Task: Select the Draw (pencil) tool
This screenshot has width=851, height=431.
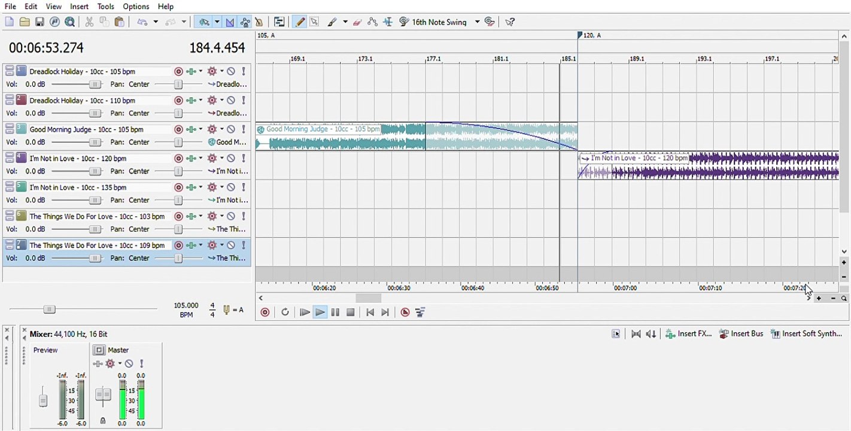Action: (x=300, y=22)
